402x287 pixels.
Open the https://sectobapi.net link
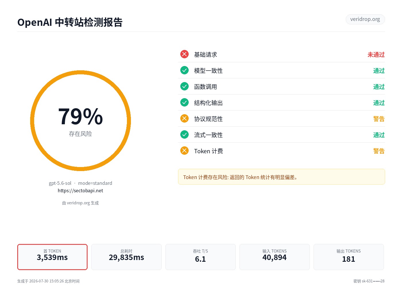click(80, 191)
